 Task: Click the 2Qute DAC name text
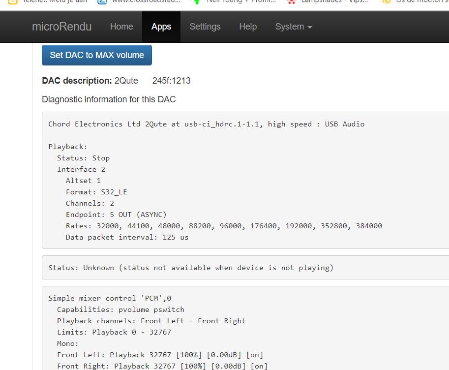click(x=126, y=81)
